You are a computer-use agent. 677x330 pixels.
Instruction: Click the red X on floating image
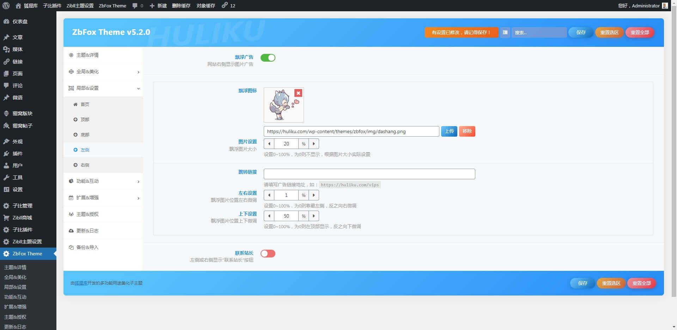tap(298, 93)
